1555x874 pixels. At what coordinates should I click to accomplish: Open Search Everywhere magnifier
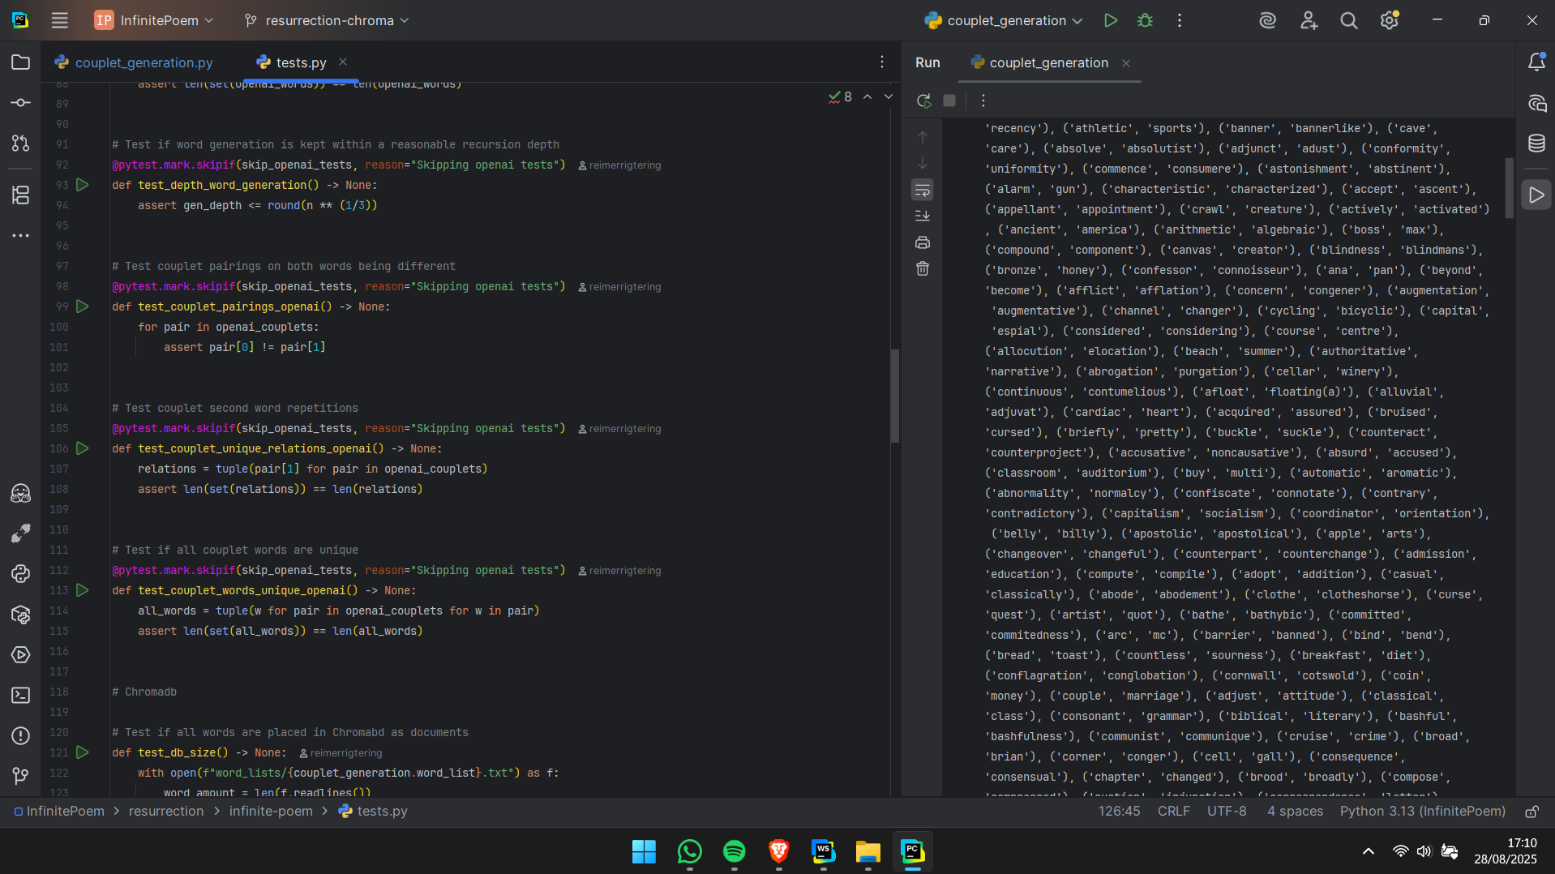tap(1349, 20)
